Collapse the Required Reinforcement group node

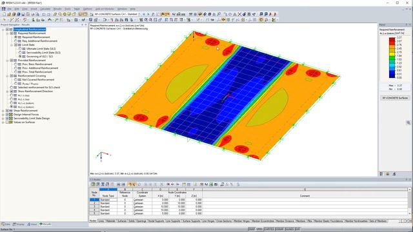click(7, 34)
